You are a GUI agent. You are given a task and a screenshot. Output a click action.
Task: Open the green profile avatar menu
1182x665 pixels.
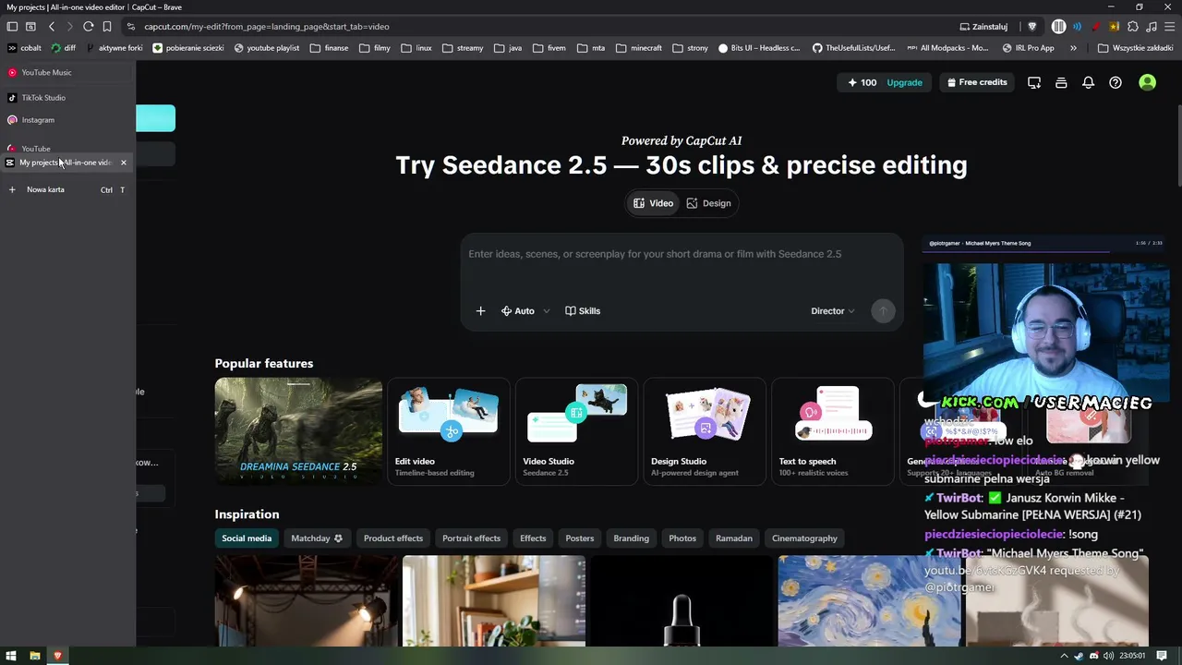point(1148,82)
